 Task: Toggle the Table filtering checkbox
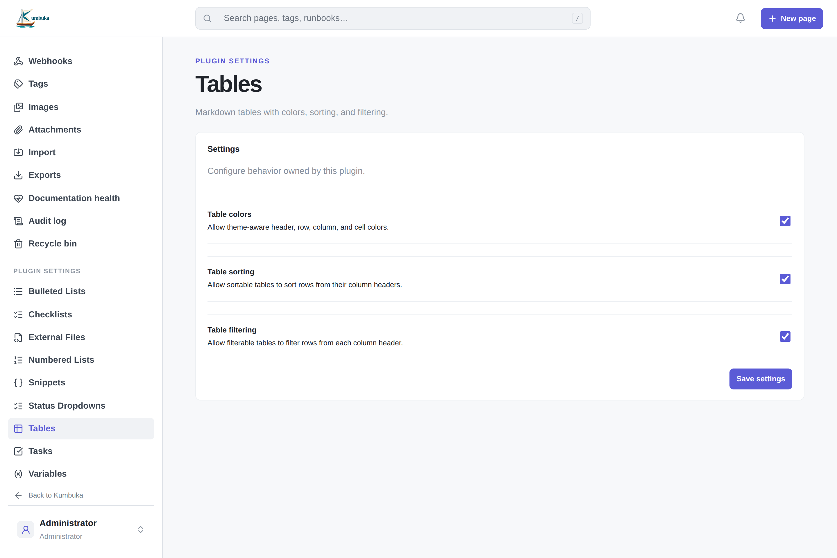pos(785,337)
